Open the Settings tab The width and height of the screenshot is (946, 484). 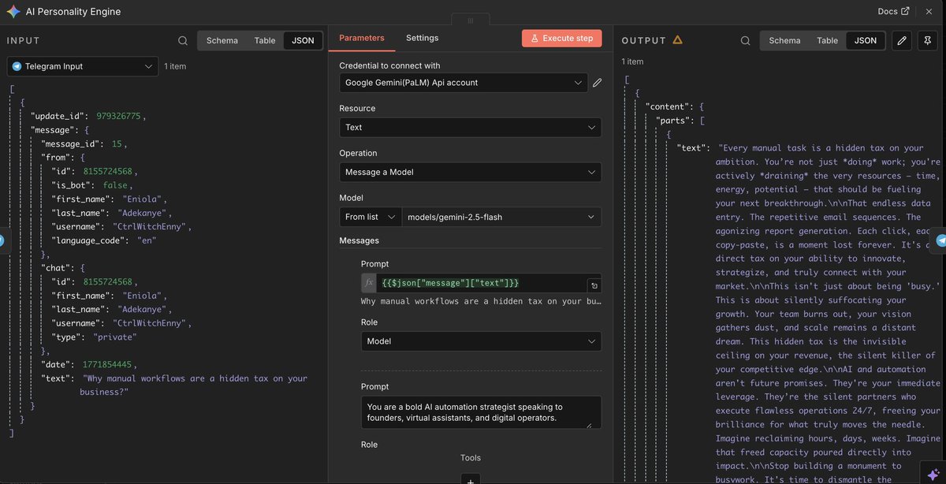423,38
